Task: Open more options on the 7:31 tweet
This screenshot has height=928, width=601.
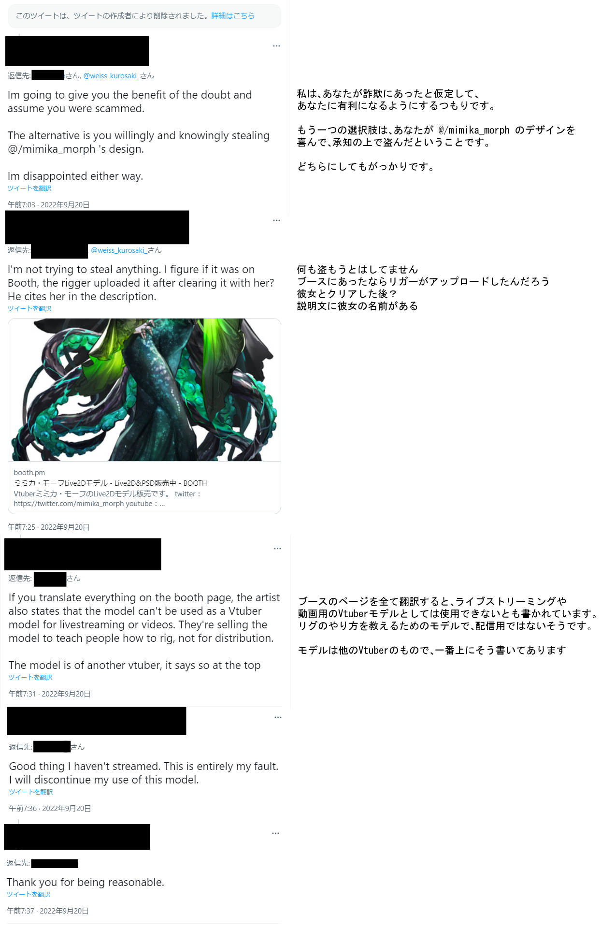Action: 277,549
